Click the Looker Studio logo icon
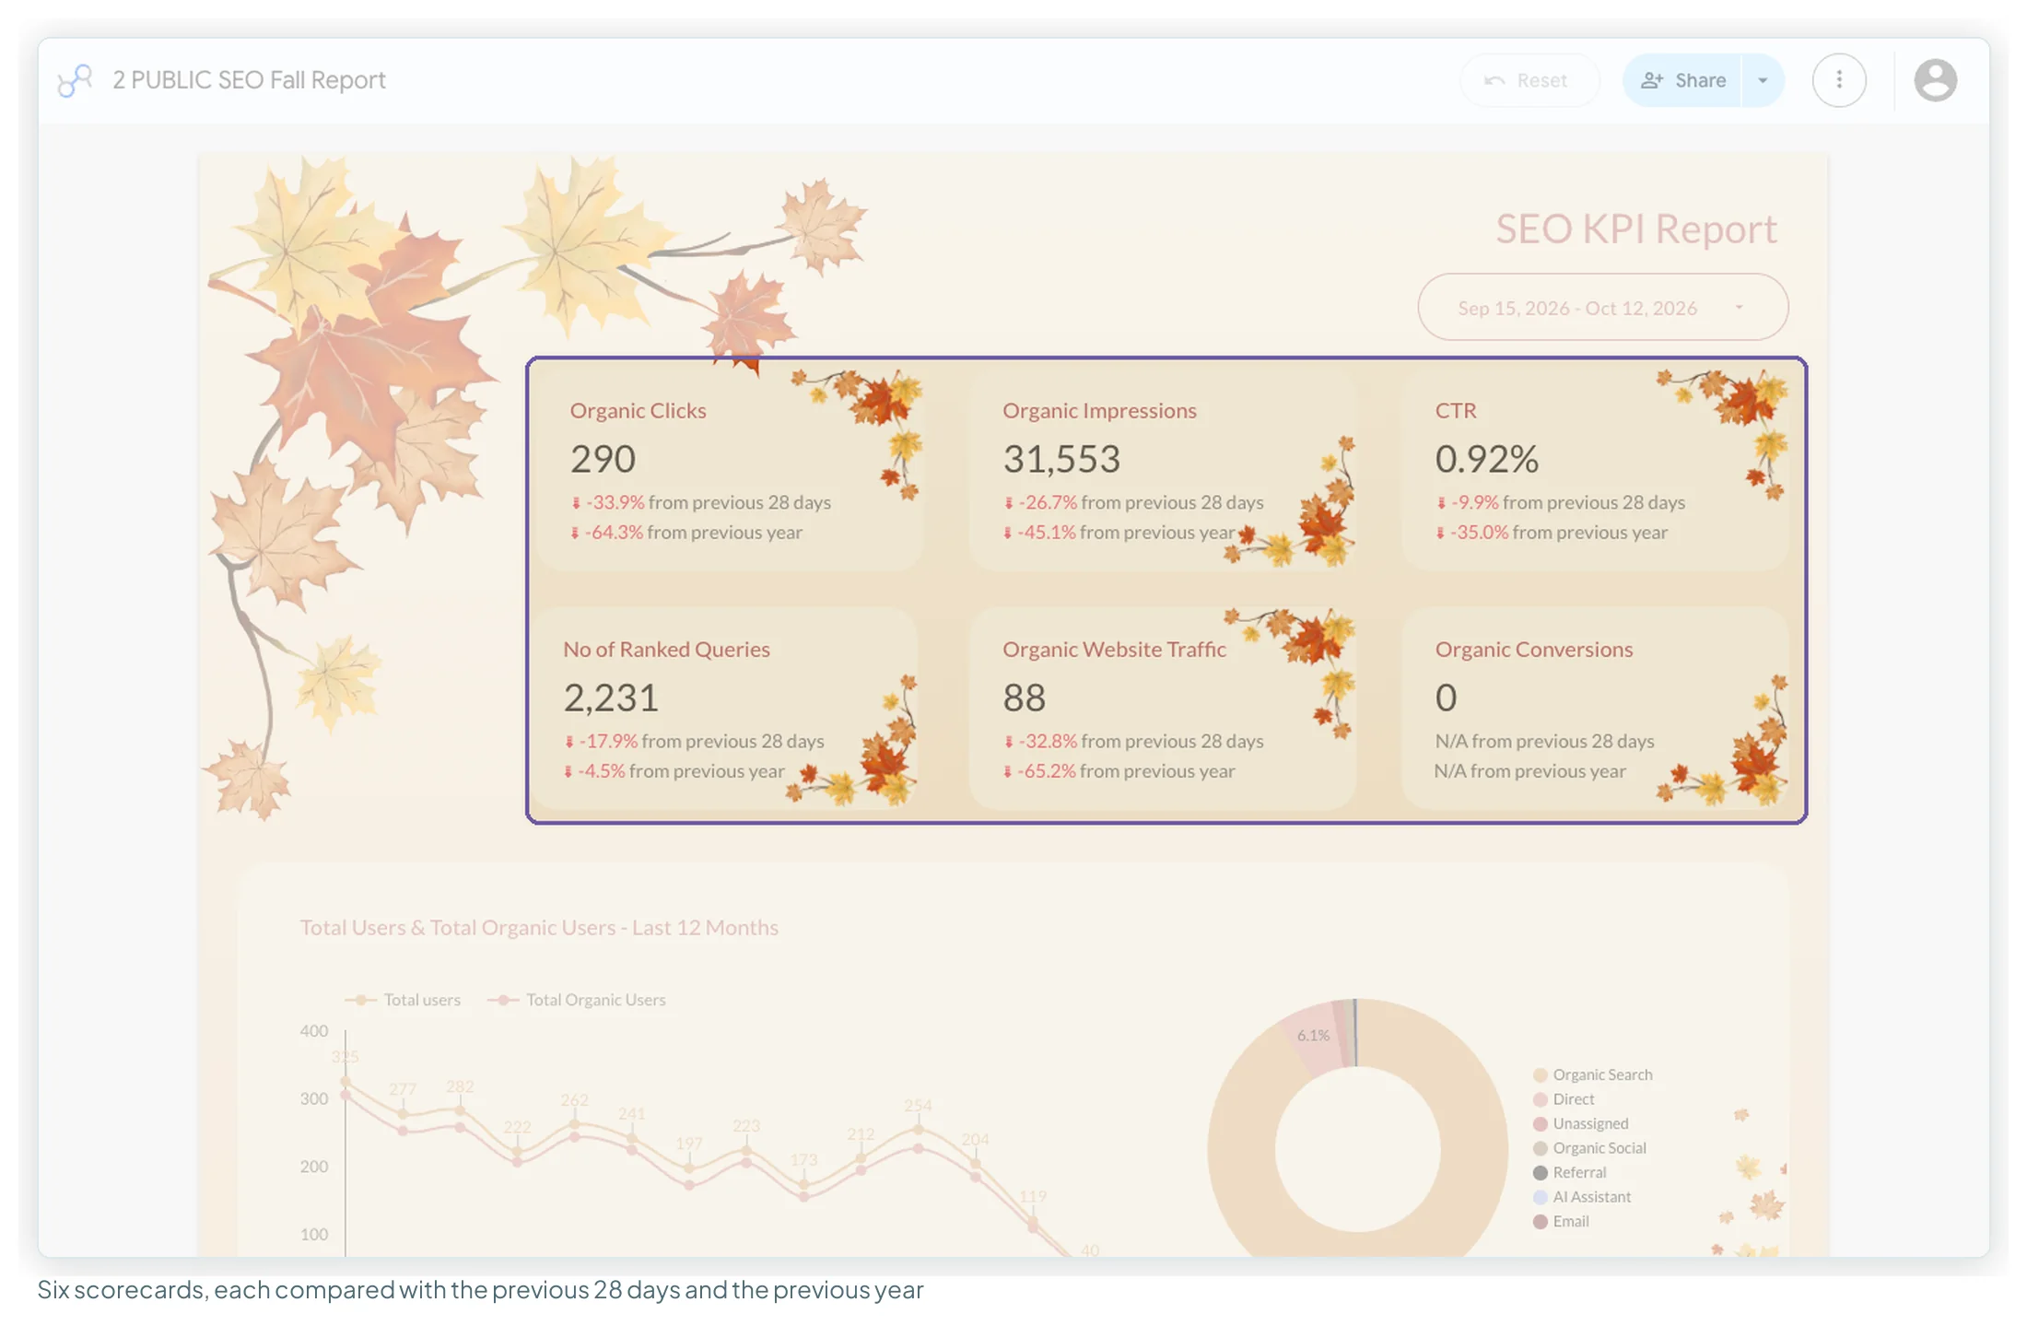The image size is (2027, 1326). (75, 80)
